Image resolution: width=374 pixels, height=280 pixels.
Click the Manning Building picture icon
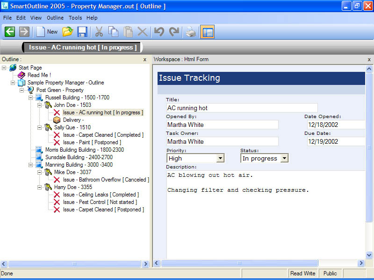(x=39, y=165)
